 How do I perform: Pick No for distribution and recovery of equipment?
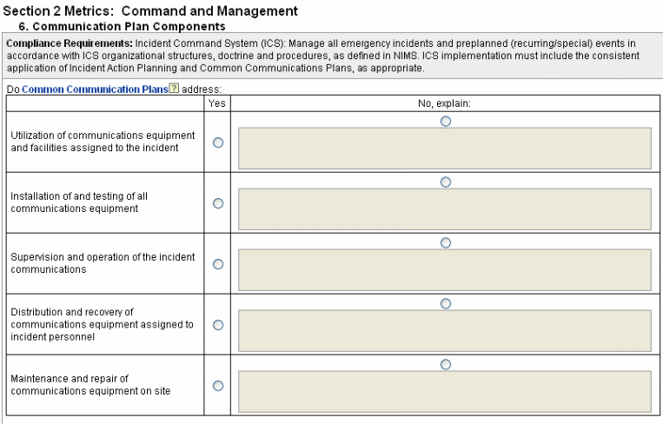[446, 304]
